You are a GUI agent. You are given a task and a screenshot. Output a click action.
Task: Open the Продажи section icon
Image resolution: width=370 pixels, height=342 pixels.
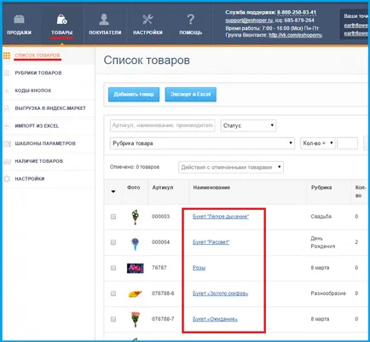(x=19, y=20)
